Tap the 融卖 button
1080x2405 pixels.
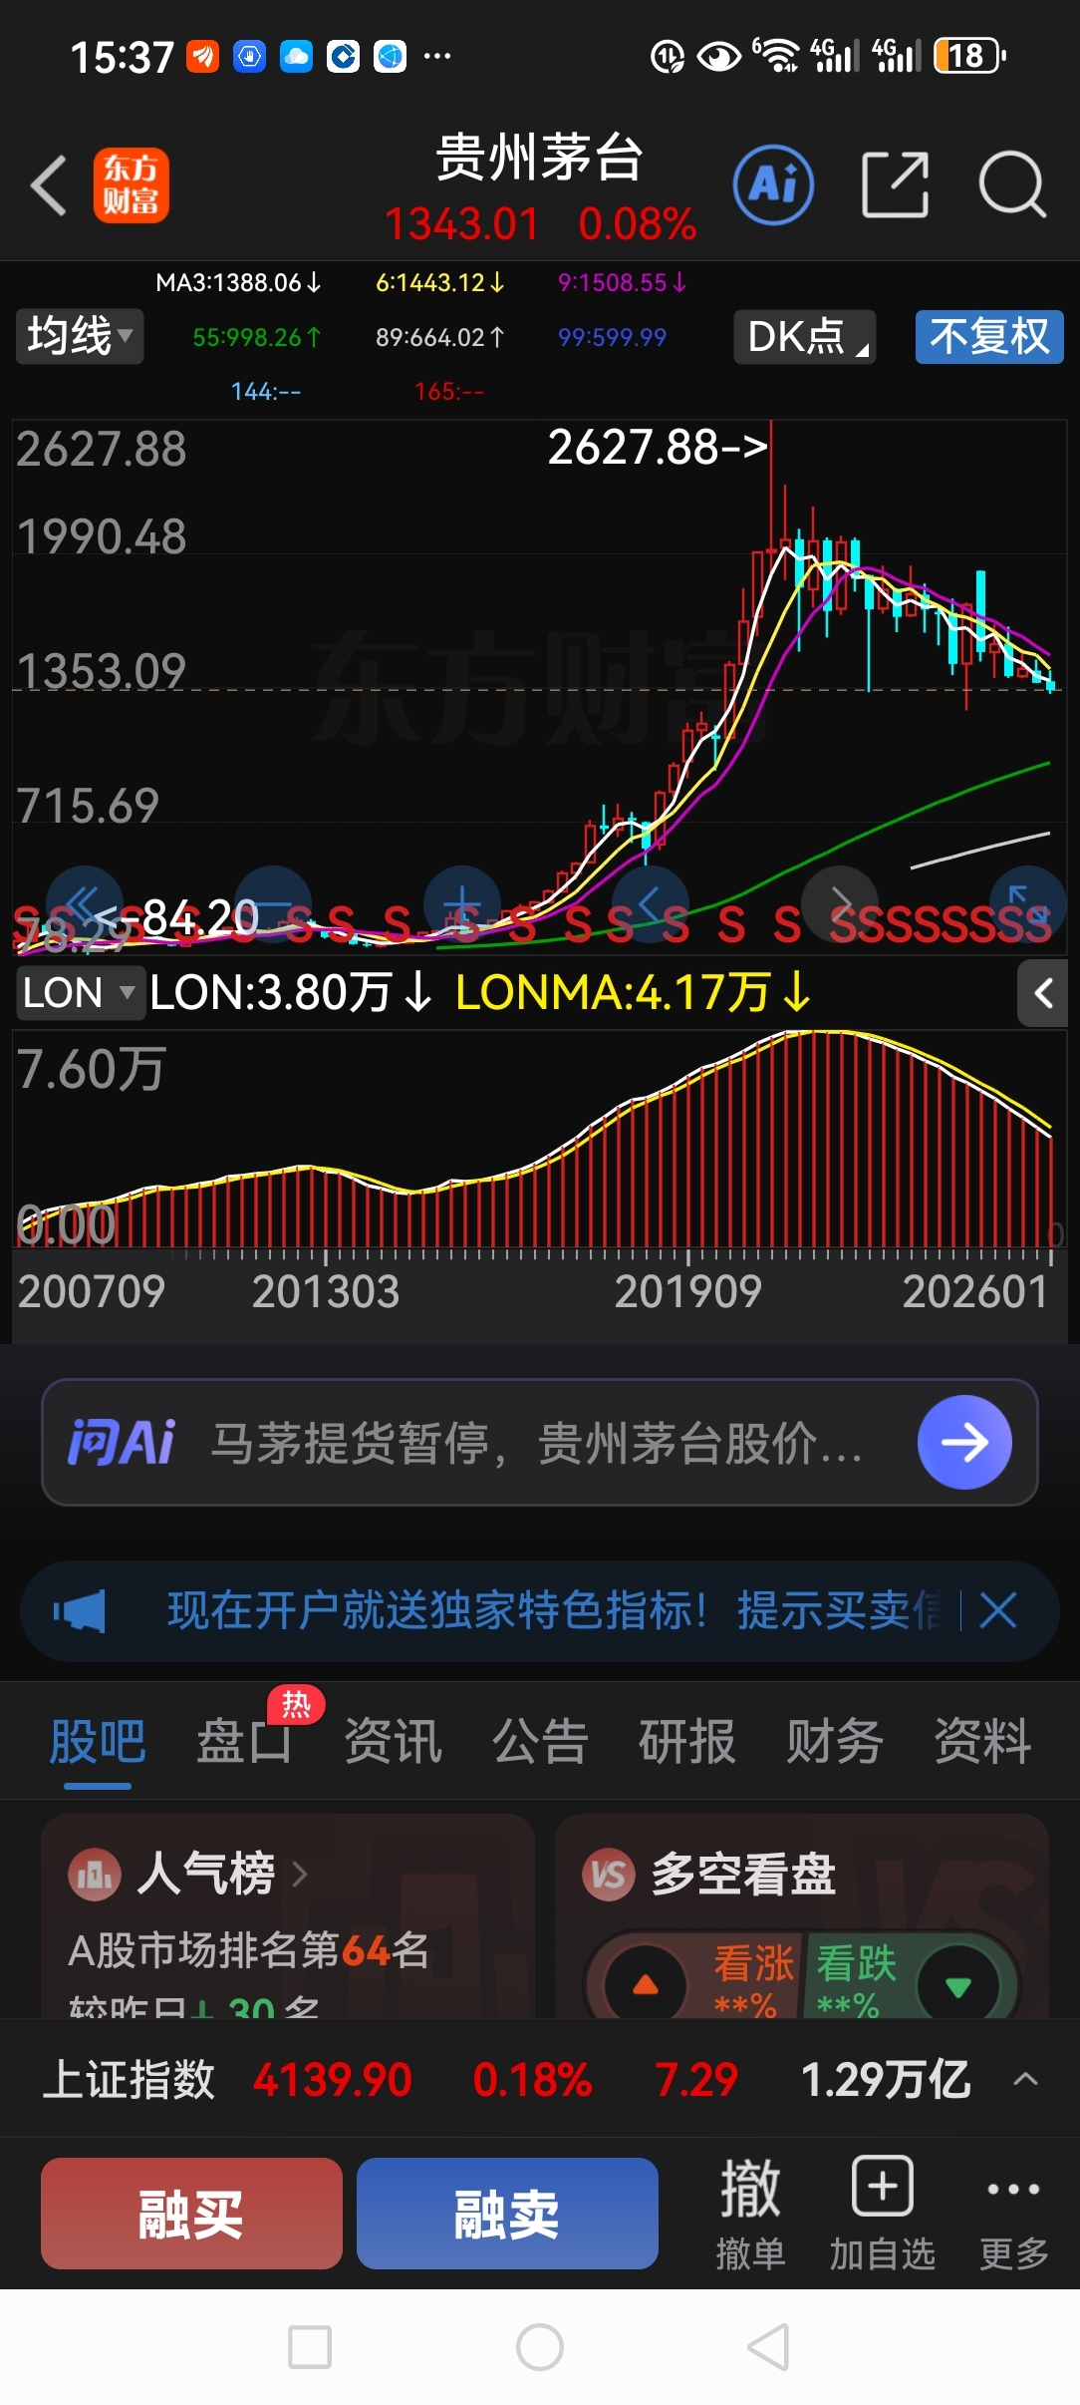[x=507, y=2214]
